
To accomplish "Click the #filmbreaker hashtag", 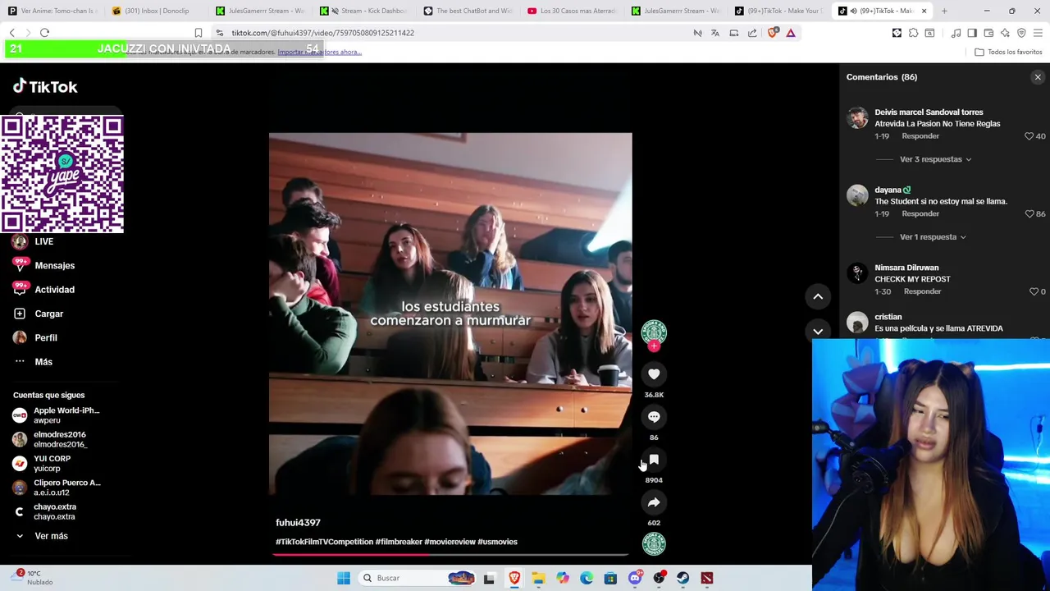I will 399,542.
